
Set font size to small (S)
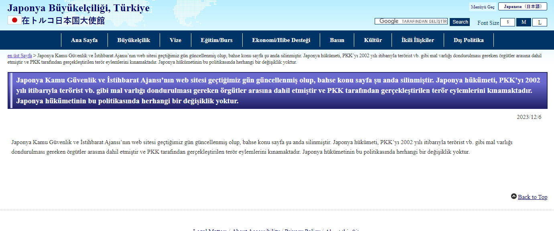(507, 22)
